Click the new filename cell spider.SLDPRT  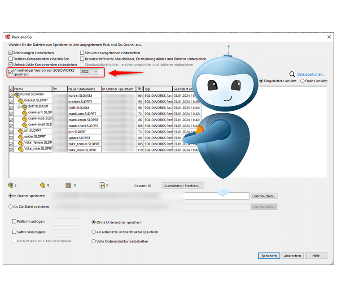(x=84, y=138)
